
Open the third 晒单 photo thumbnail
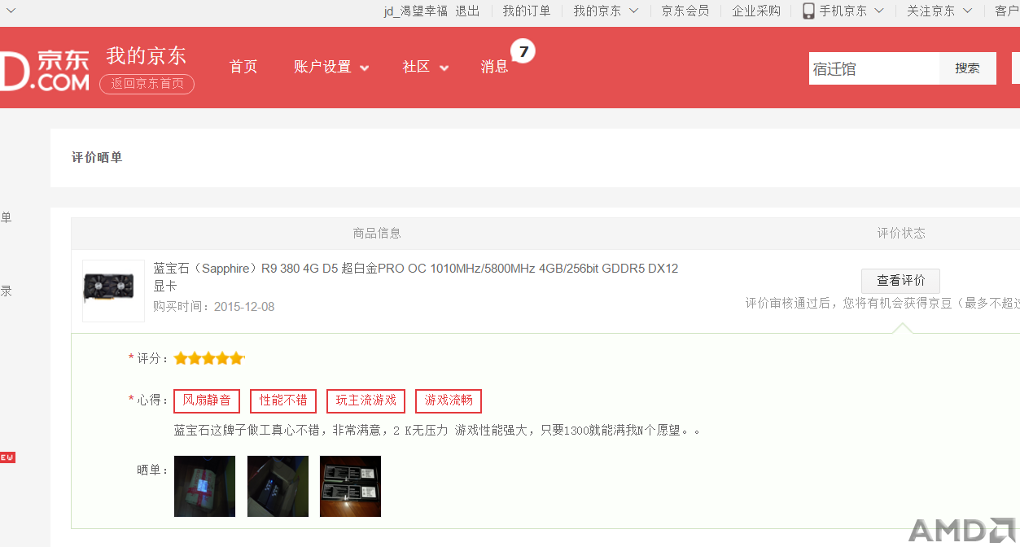(350, 486)
